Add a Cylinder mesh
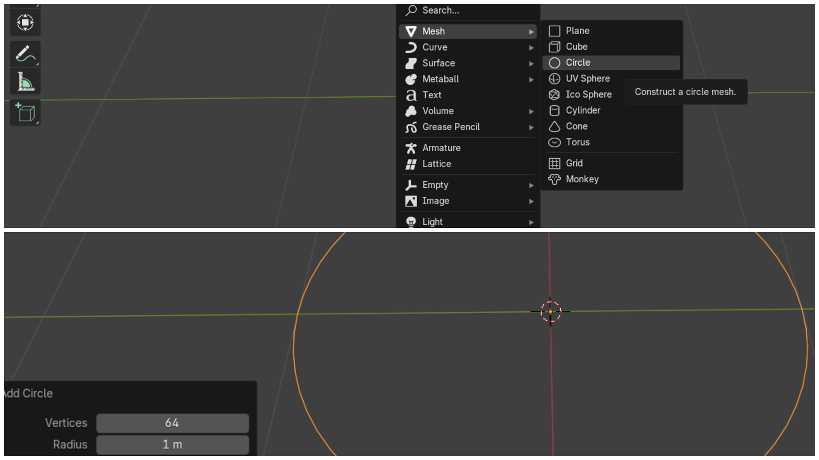Screen dimensions: 819x460 (583, 110)
